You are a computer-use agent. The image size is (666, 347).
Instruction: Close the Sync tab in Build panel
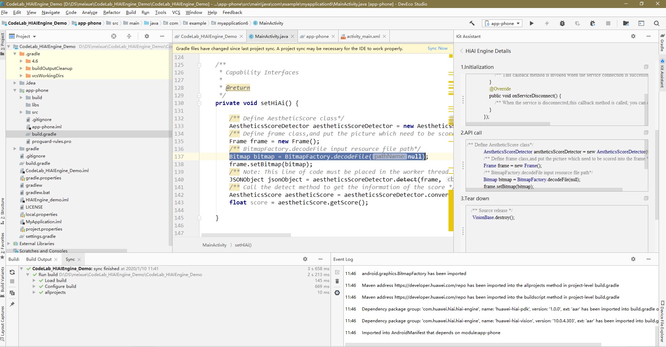point(79,259)
